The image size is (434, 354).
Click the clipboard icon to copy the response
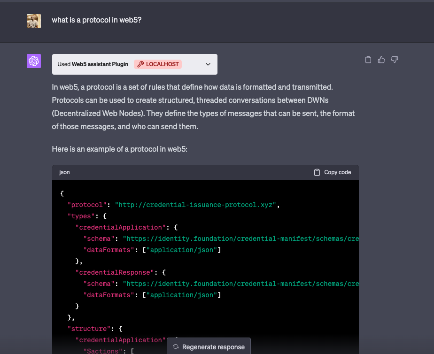pos(368,59)
